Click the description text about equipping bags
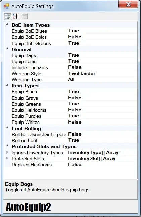Screen dimensions: 141x217 coord(48,190)
